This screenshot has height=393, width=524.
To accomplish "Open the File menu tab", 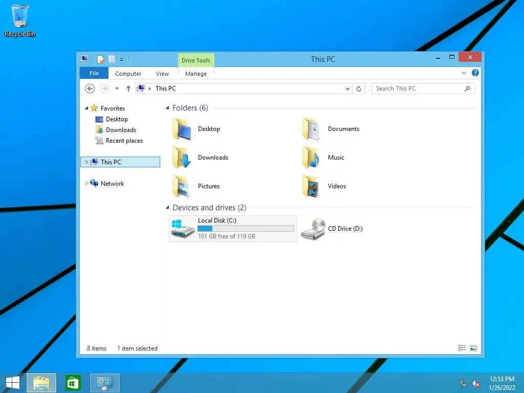I will click(x=94, y=73).
